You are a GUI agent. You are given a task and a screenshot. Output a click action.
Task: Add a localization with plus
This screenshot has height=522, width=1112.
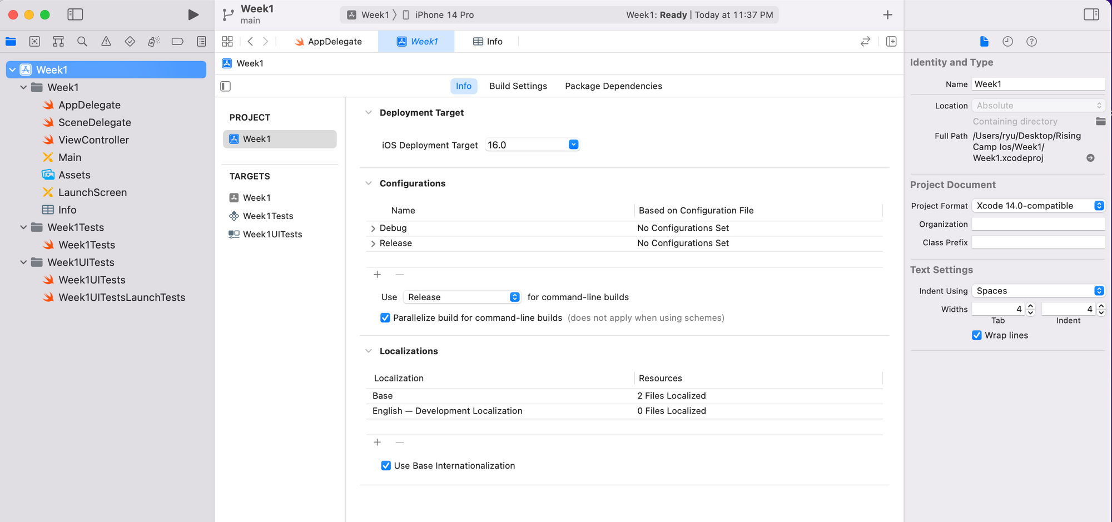tap(377, 443)
